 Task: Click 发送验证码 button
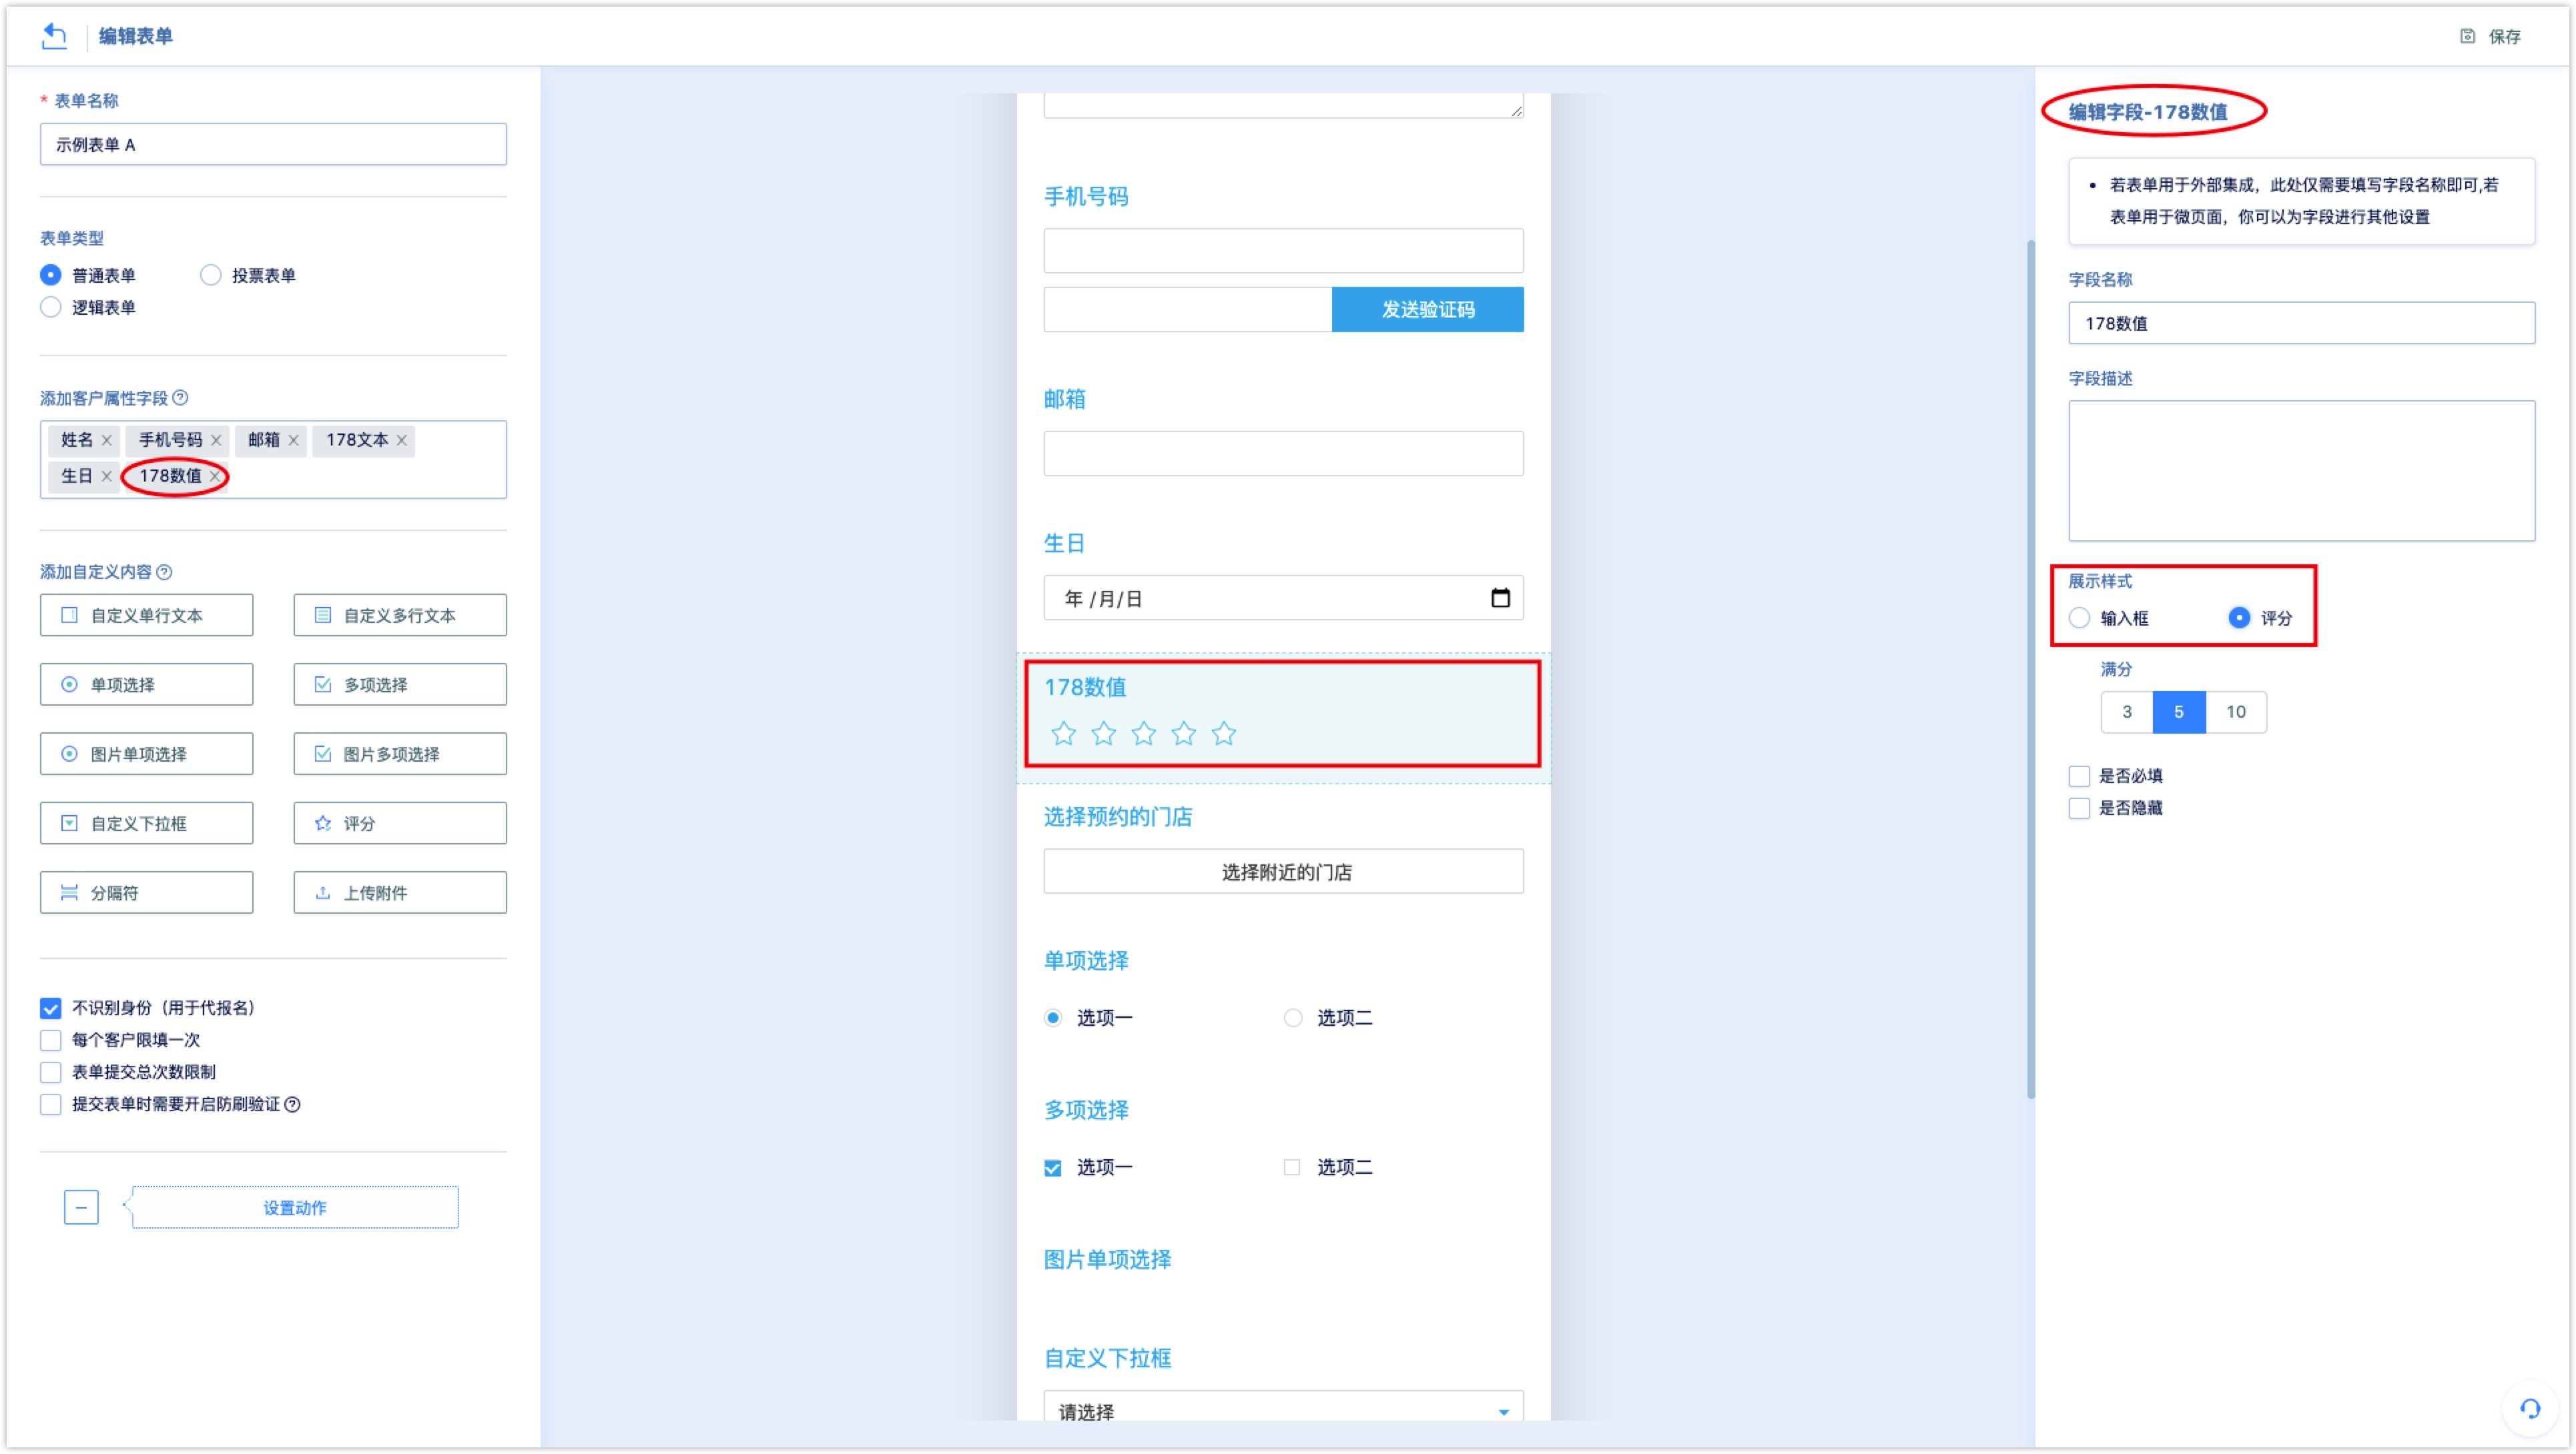pyautogui.click(x=1427, y=309)
